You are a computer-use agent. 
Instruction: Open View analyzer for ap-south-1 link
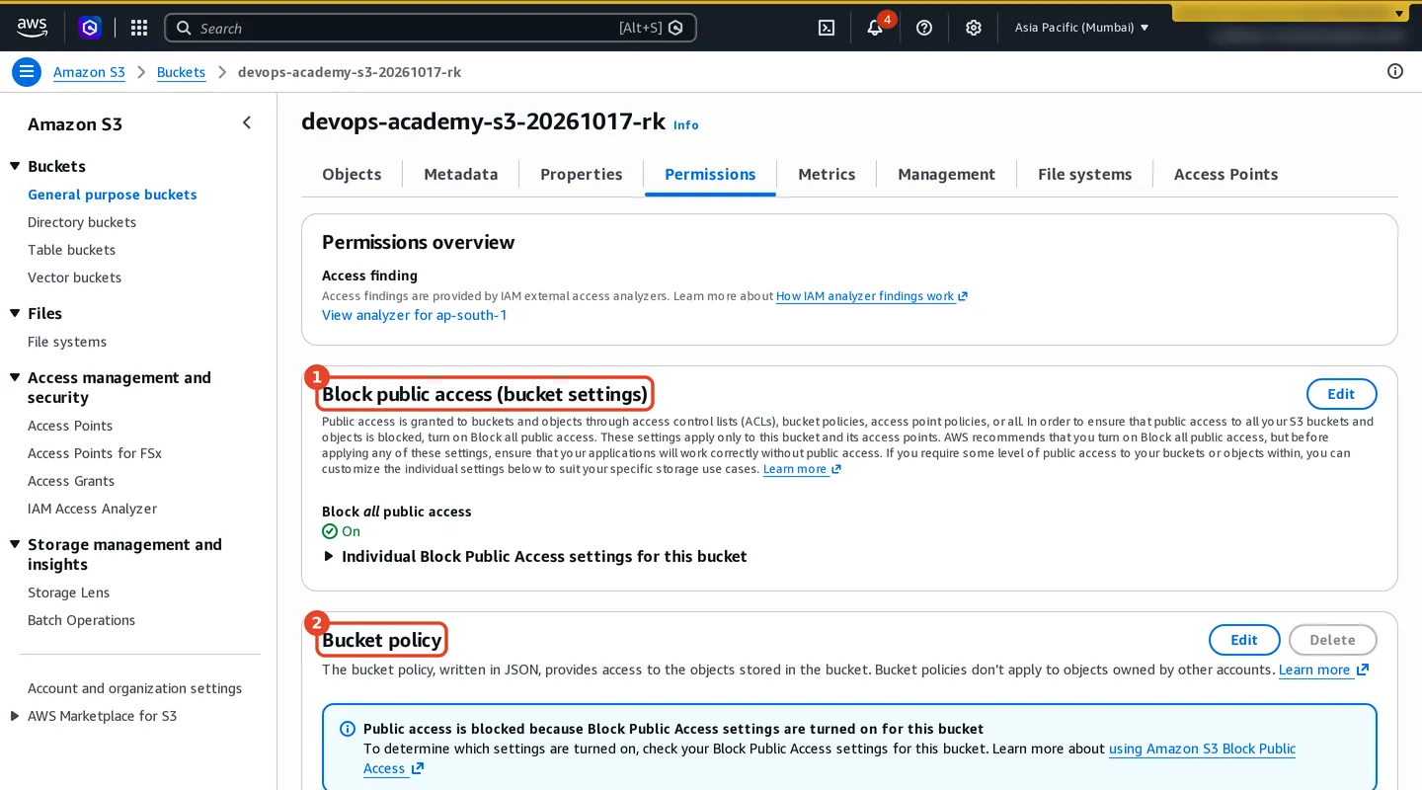click(414, 315)
